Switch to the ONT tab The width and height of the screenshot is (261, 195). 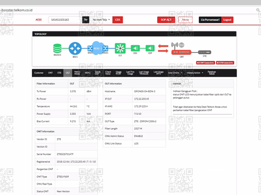50,73
